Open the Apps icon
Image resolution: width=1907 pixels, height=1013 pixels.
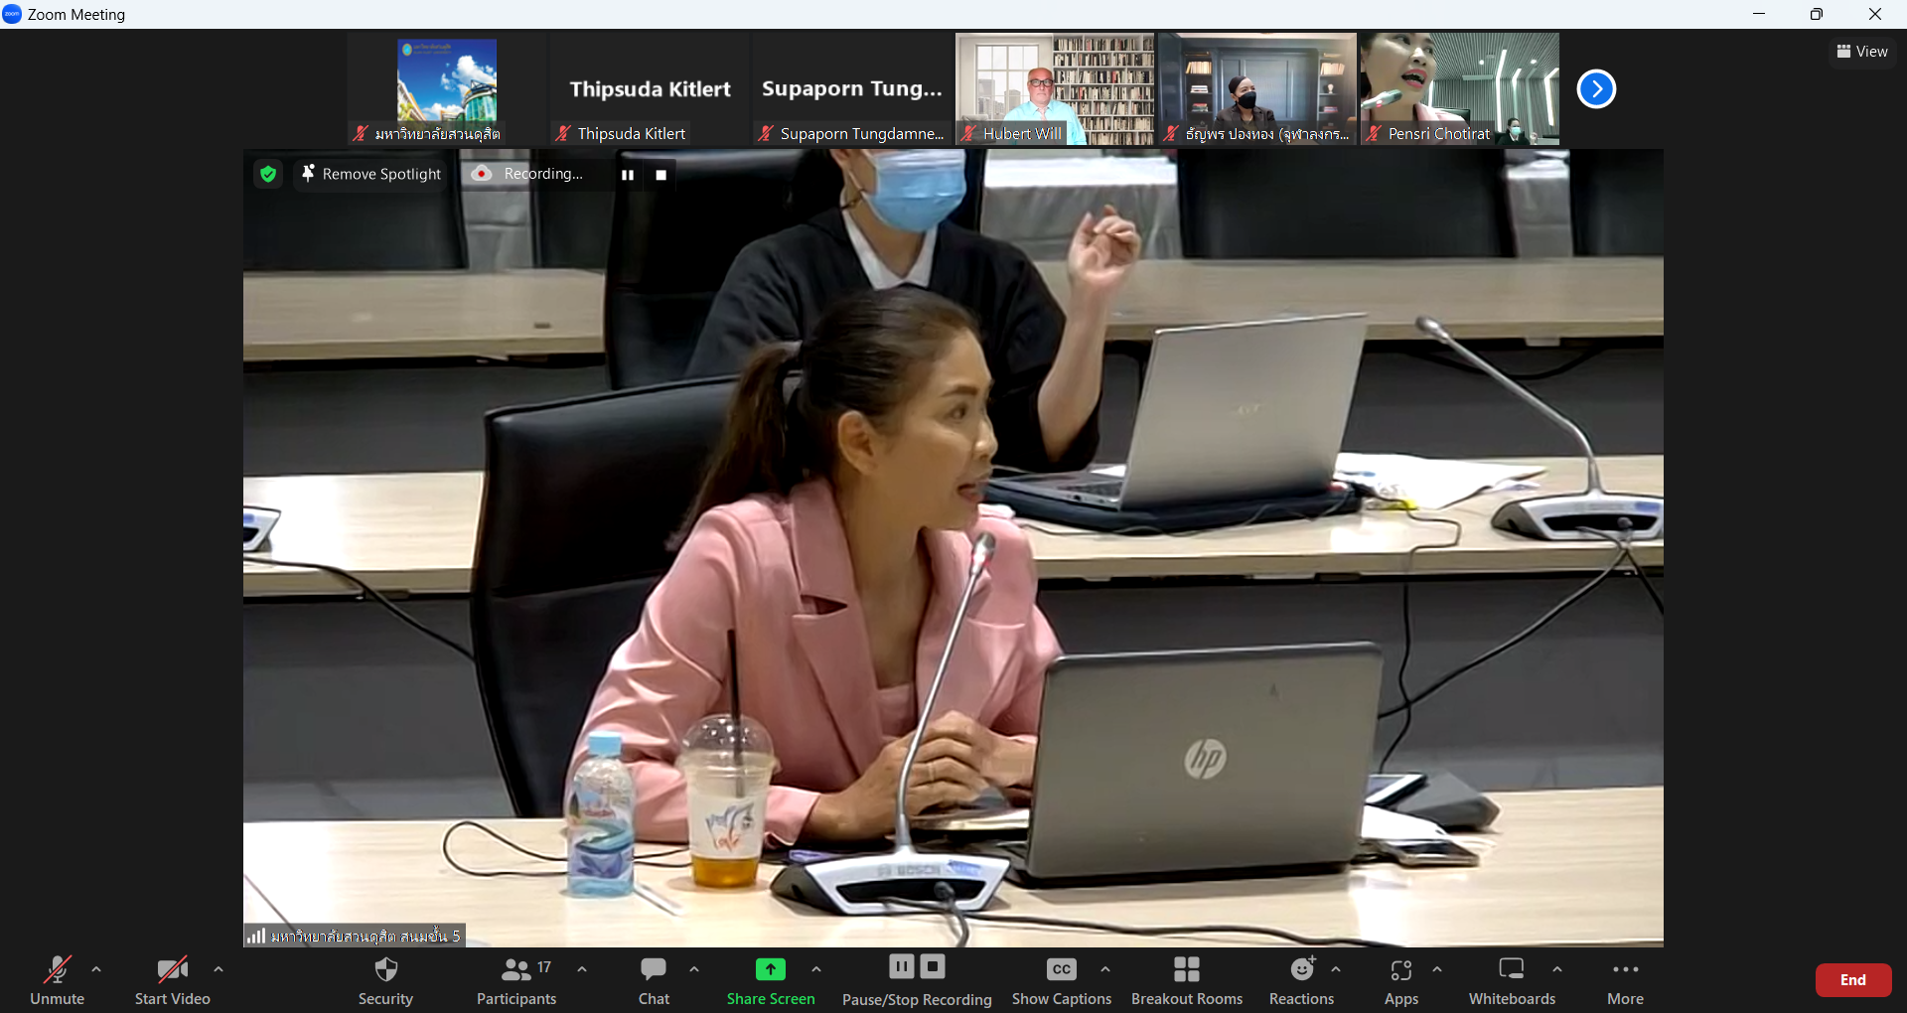pos(1400,970)
